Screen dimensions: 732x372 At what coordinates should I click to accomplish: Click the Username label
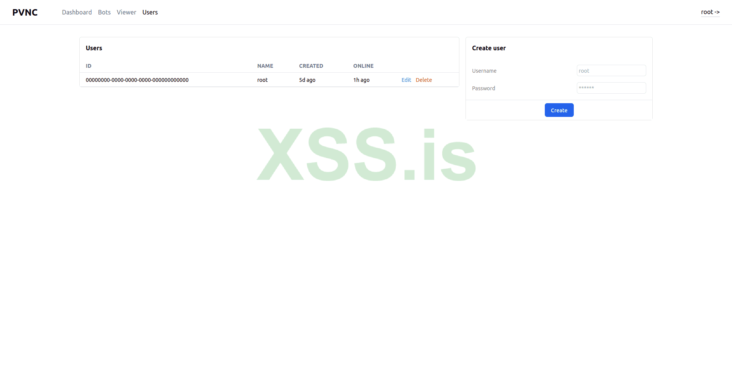[x=484, y=71]
